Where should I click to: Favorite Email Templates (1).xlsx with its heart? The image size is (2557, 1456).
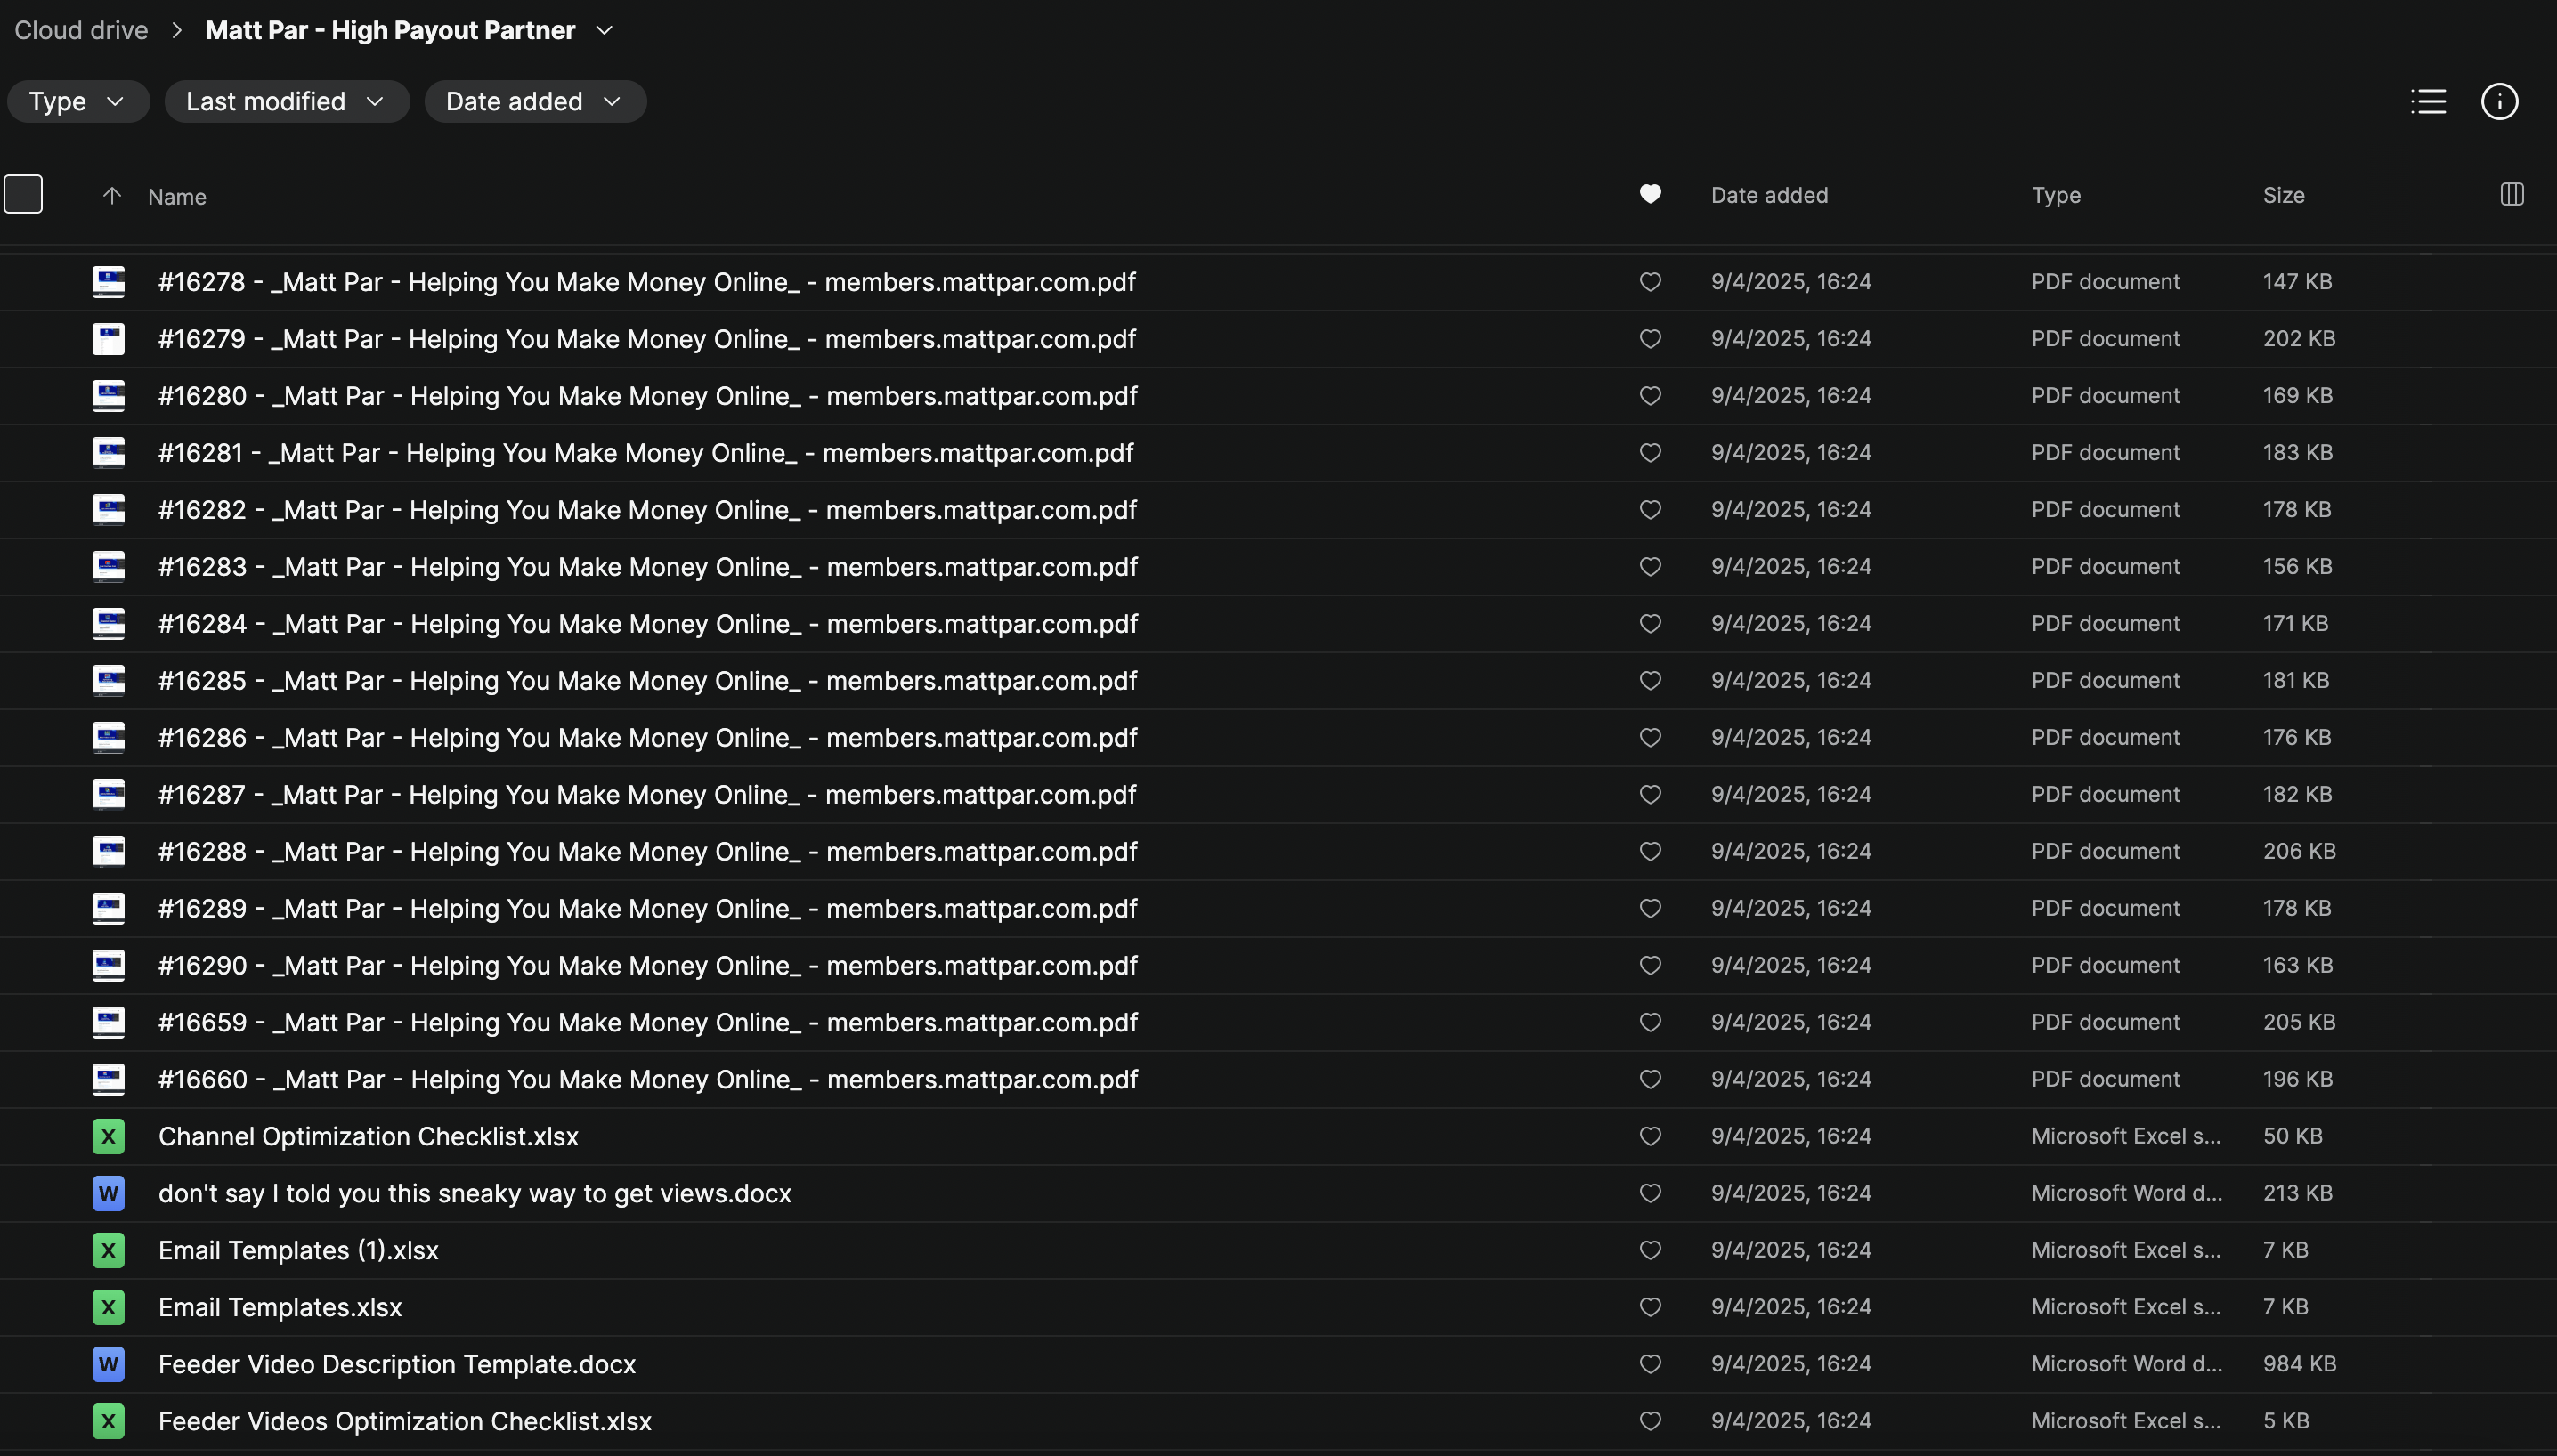[1650, 1250]
